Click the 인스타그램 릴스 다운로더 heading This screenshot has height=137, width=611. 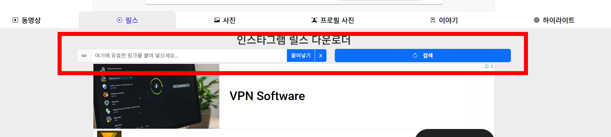tap(294, 40)
